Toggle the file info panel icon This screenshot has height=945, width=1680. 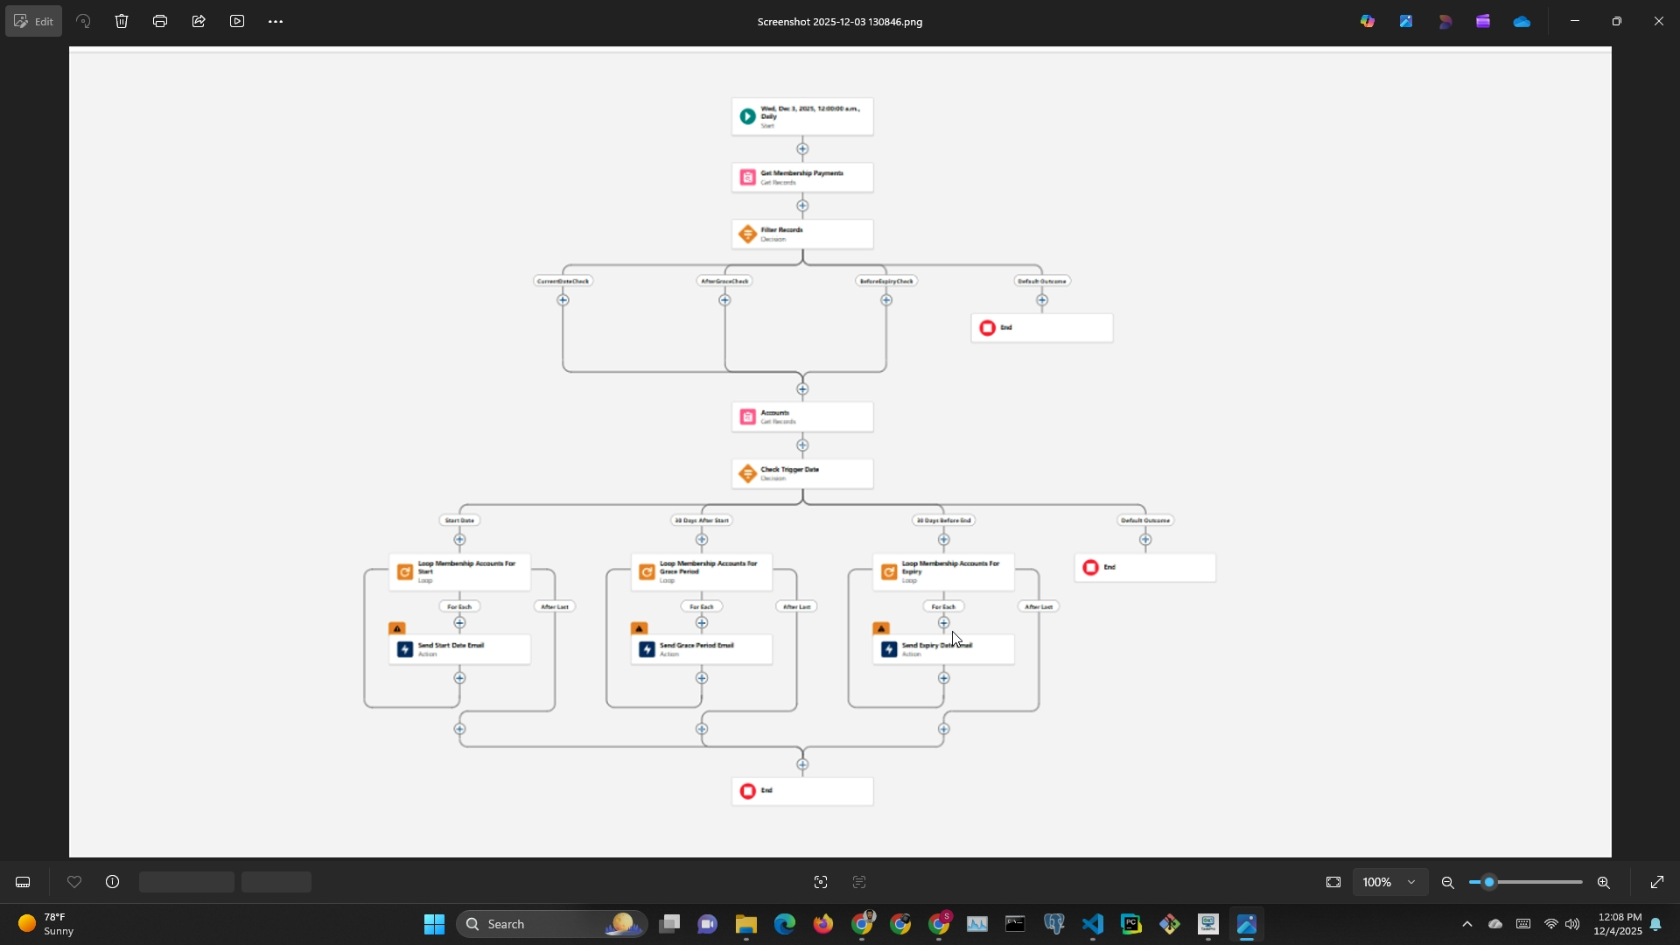(113, 882)
